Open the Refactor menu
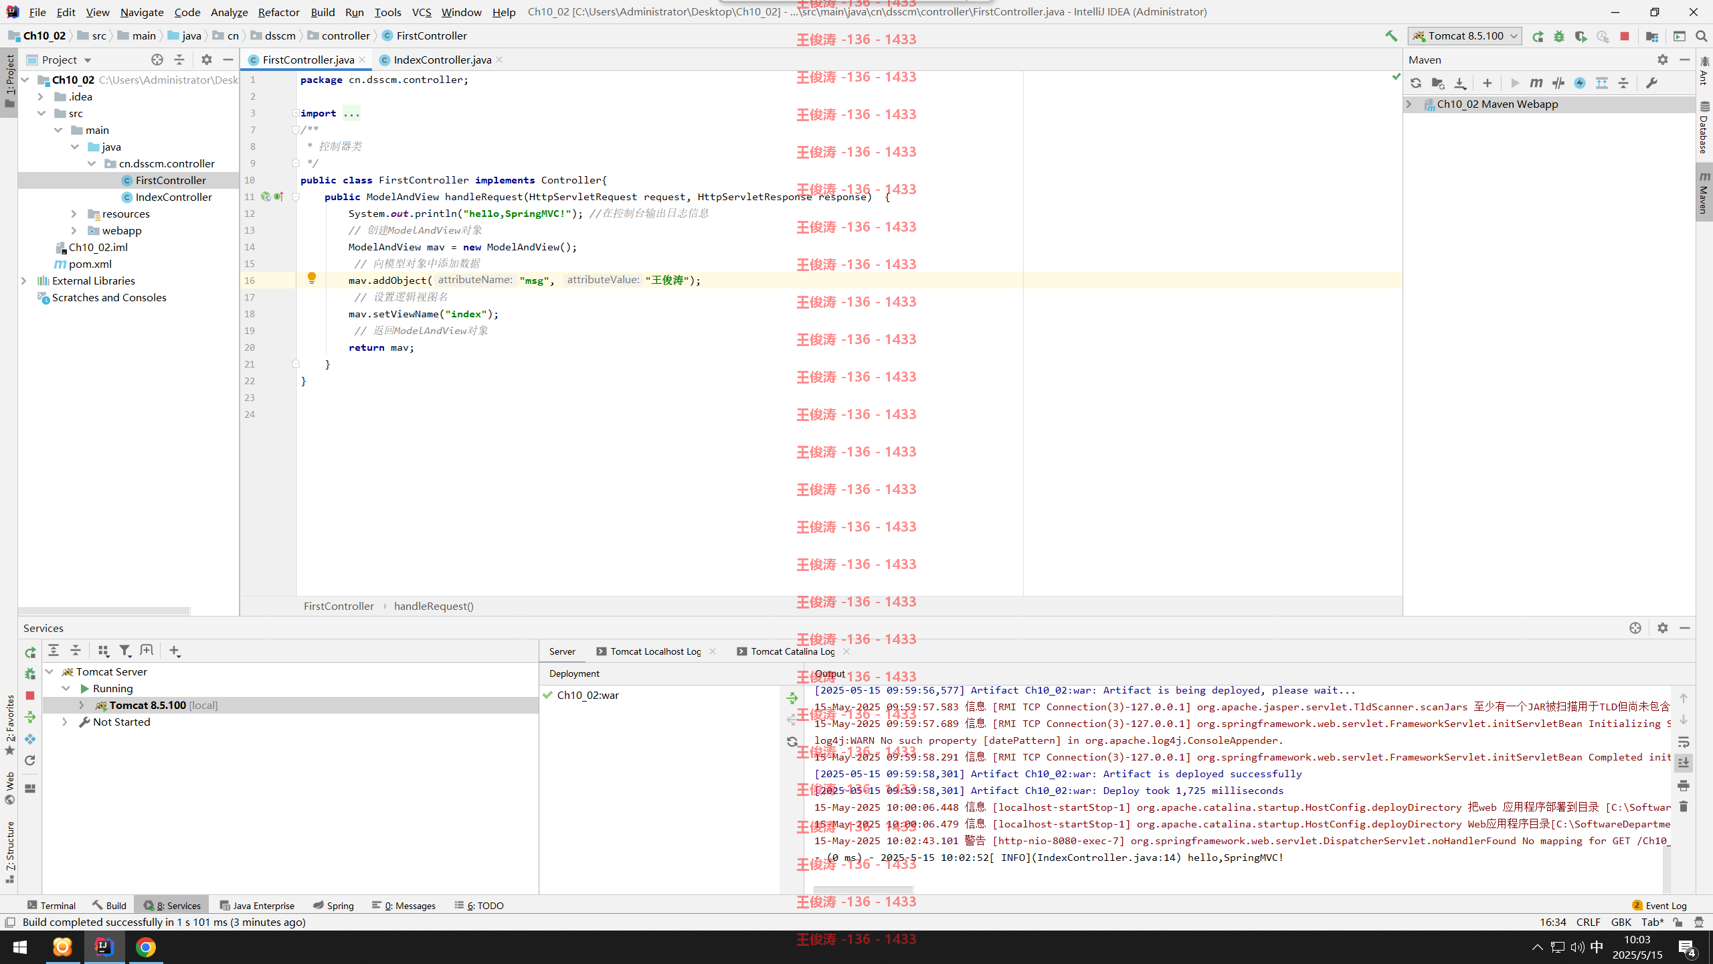 pos(278,12)
